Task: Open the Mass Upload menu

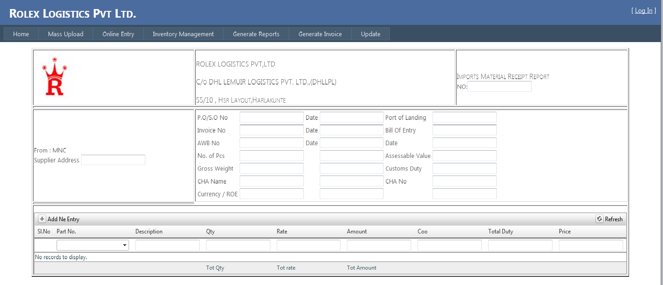Action: [x=66, y=34]
